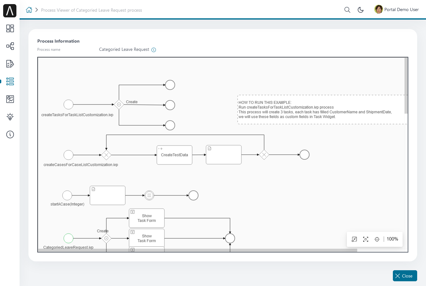Select the script step after startACase
Screen dimensions: 426x286
(108, 195)
